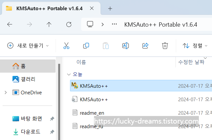Click the pin icon next to 다운로드
This screenshot has width=212, height=140.
click(x=52, y=132)
